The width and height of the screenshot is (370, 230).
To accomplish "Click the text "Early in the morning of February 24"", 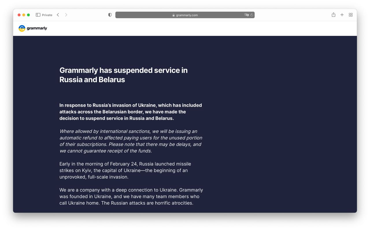I will pos(98,164).
